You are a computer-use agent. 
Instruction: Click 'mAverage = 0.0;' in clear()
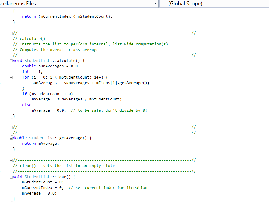tap(39, 193)
